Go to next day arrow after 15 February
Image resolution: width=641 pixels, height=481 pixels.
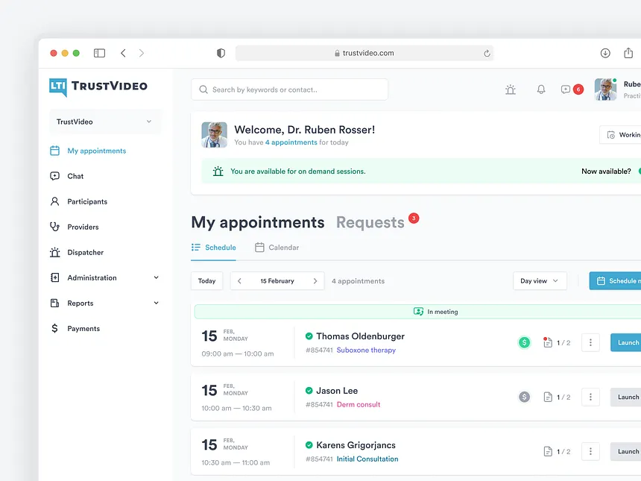click(315, 281)
